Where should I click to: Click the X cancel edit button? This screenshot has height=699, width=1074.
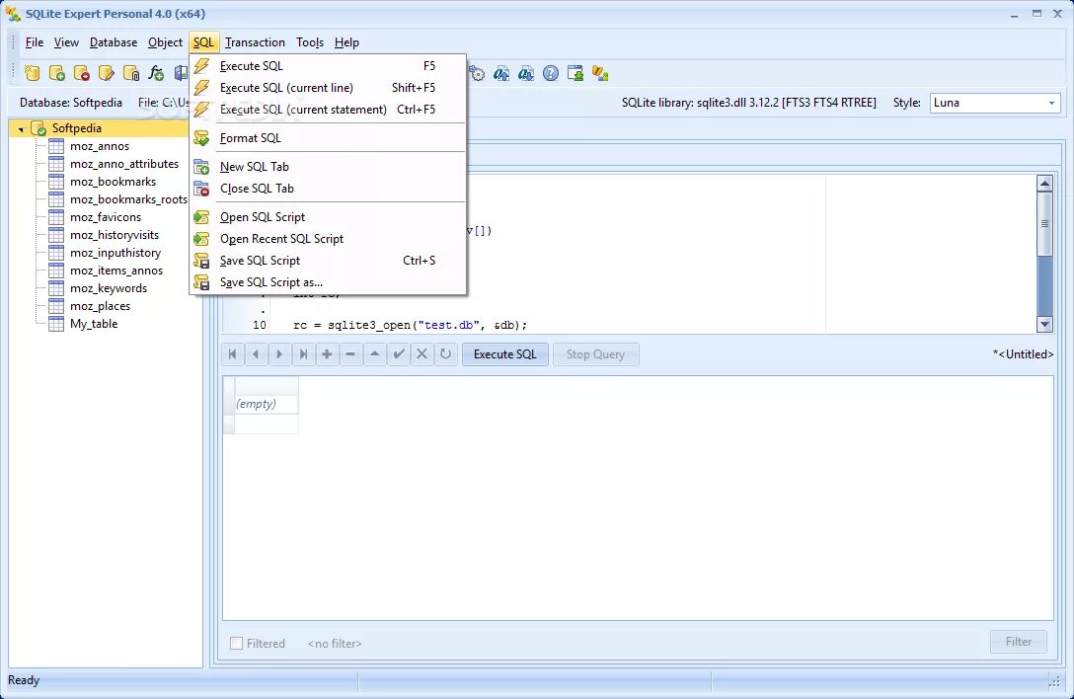422,354
